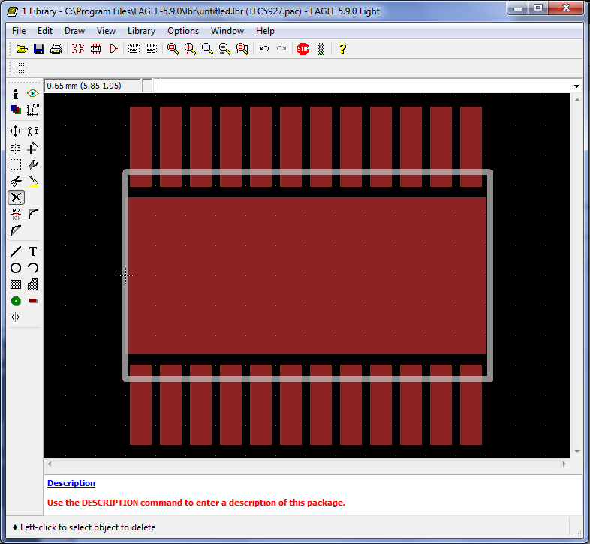Zoom in with the plus magnifier

191,49
